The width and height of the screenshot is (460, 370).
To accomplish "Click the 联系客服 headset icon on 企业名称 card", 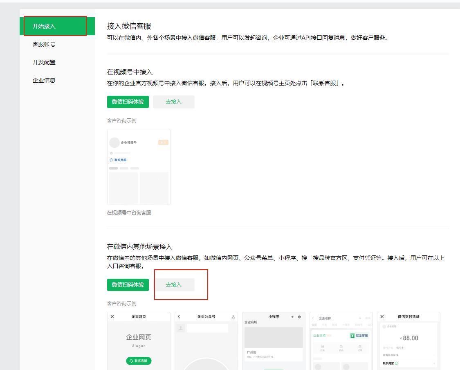I will tap(352, 336).
